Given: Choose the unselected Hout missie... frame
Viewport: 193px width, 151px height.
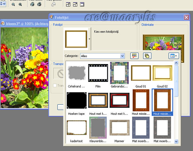Looking at the screenshot, I should pos(141,100).
